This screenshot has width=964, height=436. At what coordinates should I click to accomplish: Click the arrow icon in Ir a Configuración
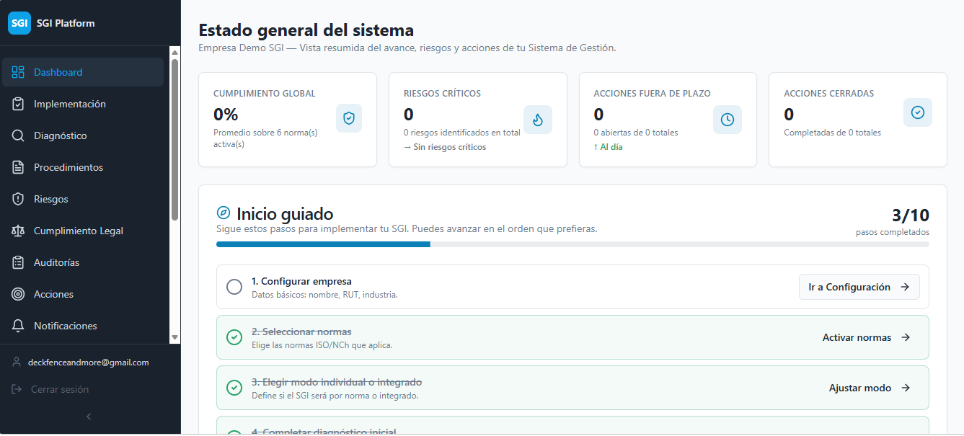tap(905, 287)
